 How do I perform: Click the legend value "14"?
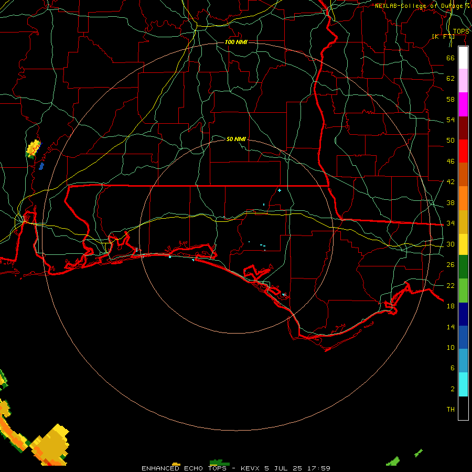tap(450, 327)
